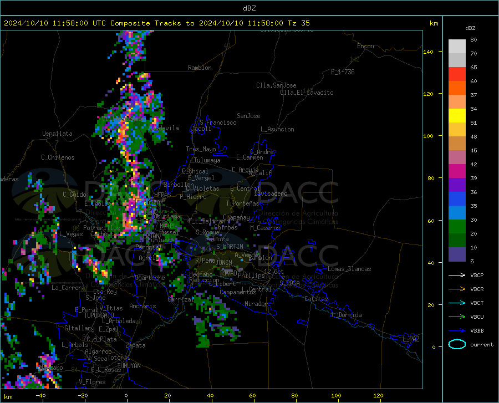Click the E_1-736 map label
This screenshot has height=403, width=499.
point(343,72)
